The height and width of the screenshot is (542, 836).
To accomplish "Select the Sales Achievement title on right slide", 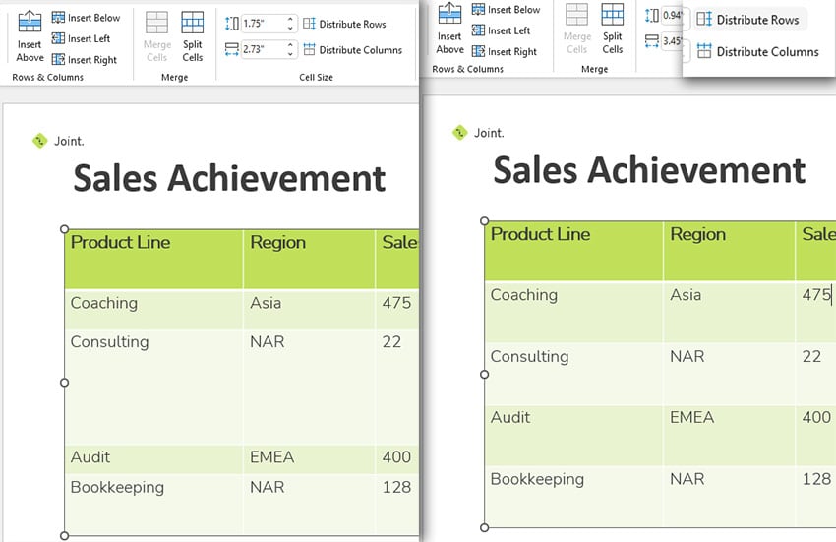I will pyautogui.click(x=649, y=170).
